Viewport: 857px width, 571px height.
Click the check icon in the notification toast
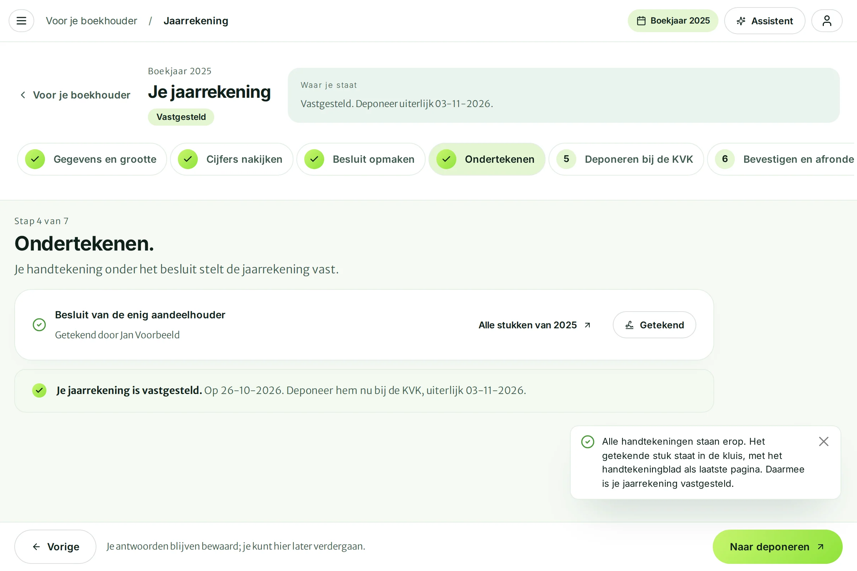pos(587,442)
